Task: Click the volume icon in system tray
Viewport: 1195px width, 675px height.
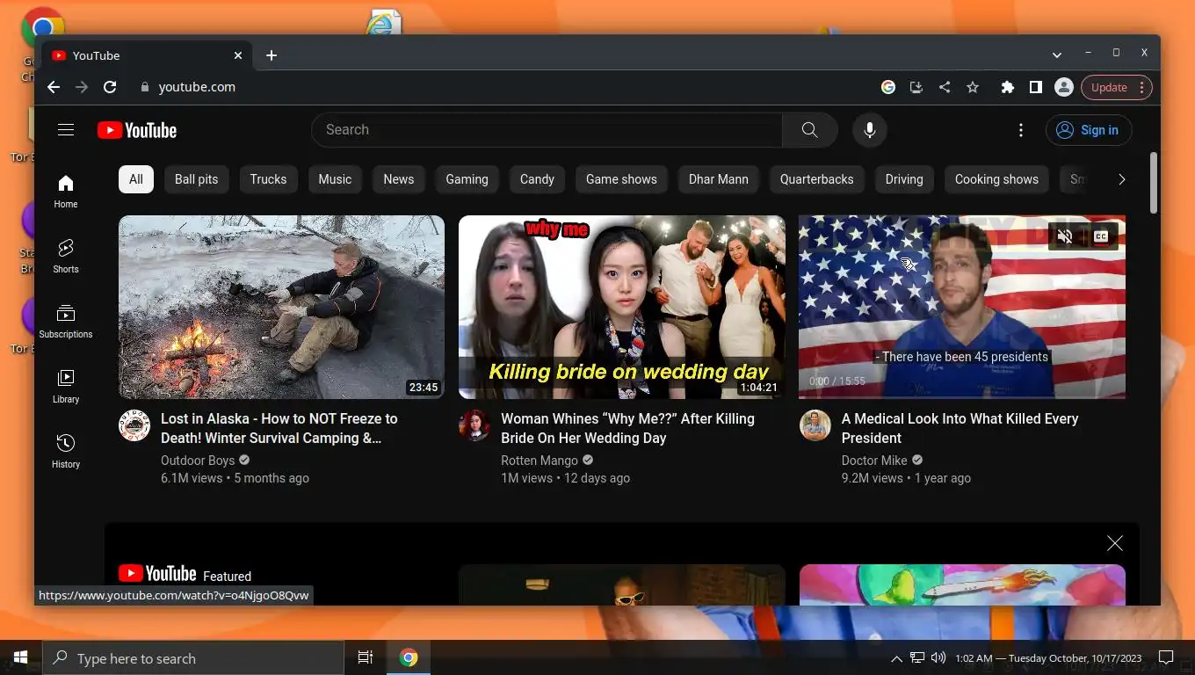Action: [x=938, y=657]
